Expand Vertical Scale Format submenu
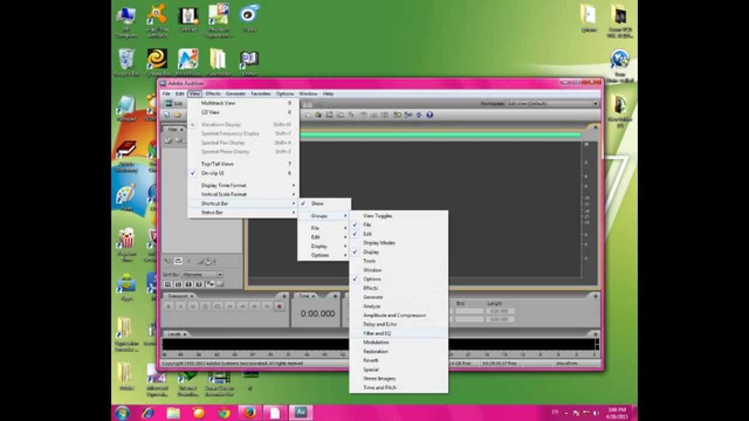Screen dimensions: 749x421 (243, 194)
